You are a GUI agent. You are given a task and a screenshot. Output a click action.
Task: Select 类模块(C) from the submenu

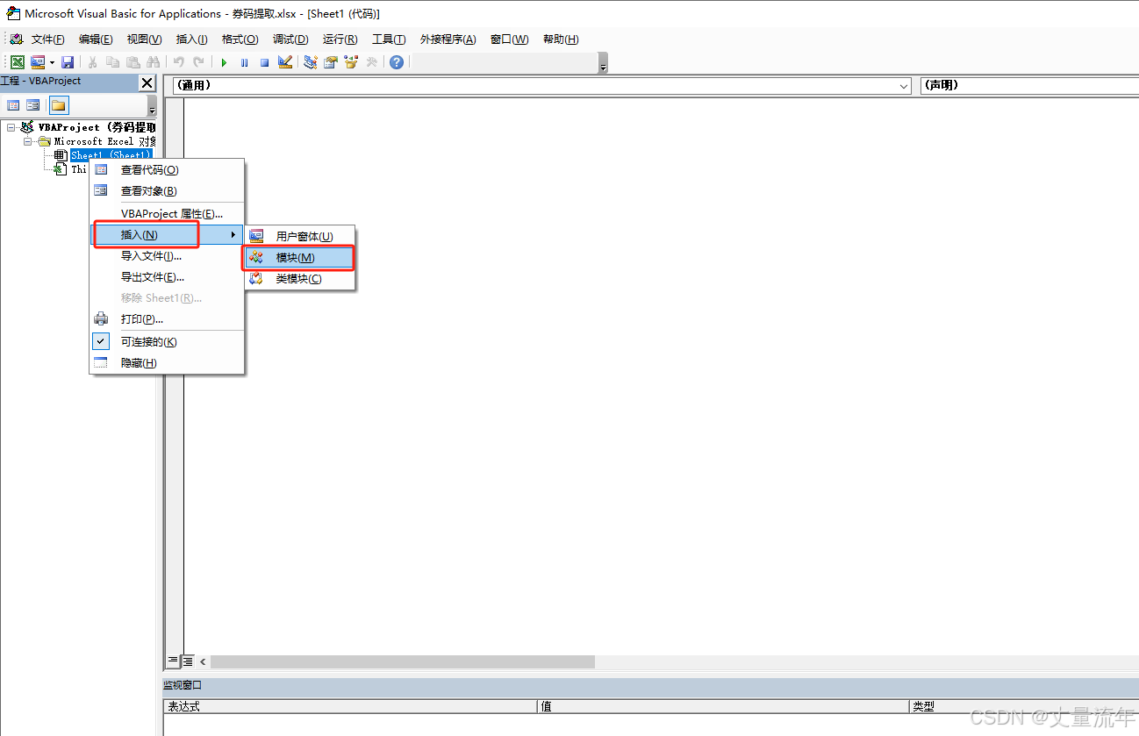pos(299,279)
